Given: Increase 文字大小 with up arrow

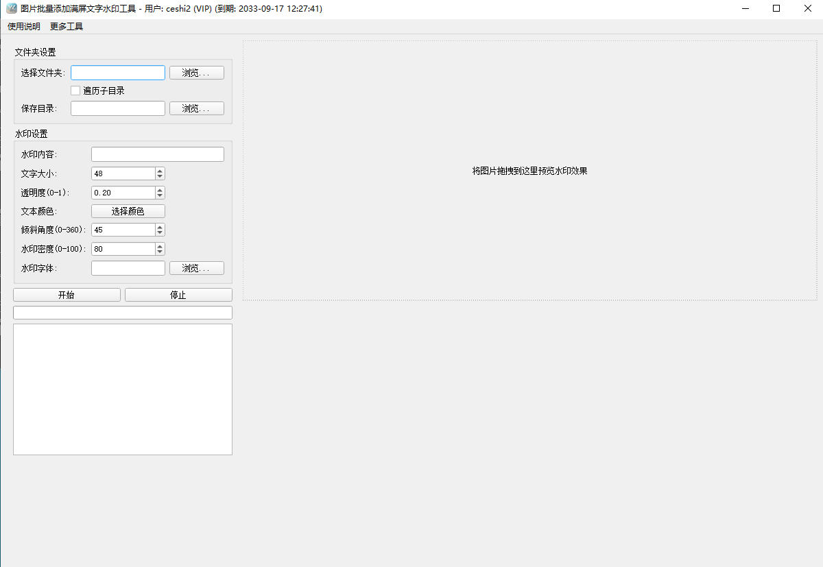Looking at the screenshot, I should [160, 171].
